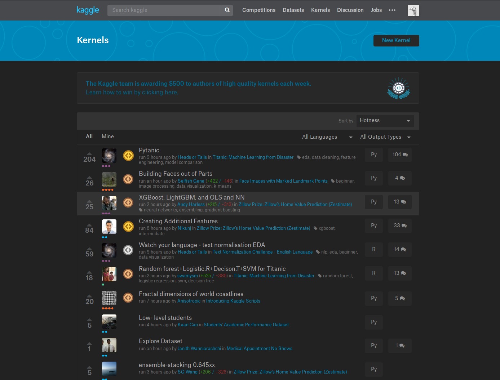Open 104 comments on Pytanic
Image resolution: width=500 pixels, height=380 pixels.
click(x=400, y=155)
